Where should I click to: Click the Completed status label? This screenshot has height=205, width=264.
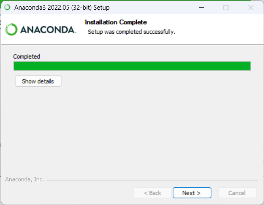coord(27,57)
